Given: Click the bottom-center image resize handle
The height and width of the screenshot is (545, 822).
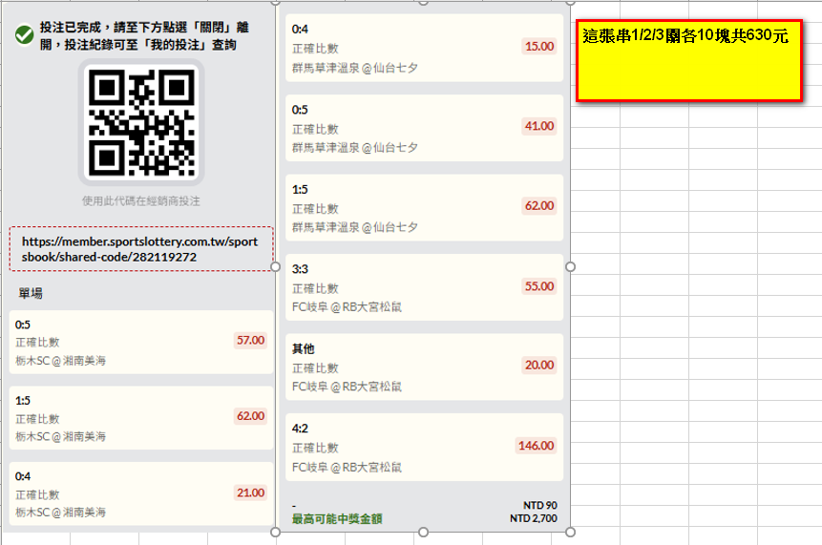Looking at the screenshot, I should [423, 534].
